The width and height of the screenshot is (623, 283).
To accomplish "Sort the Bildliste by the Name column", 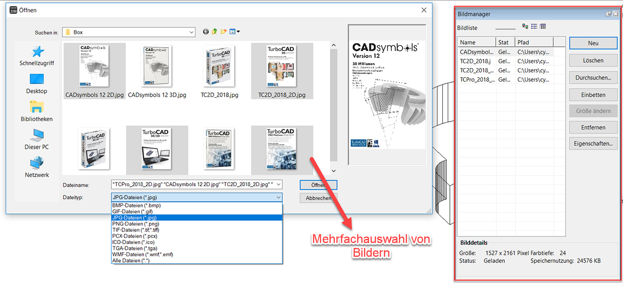I will click(x=477, y=42).
